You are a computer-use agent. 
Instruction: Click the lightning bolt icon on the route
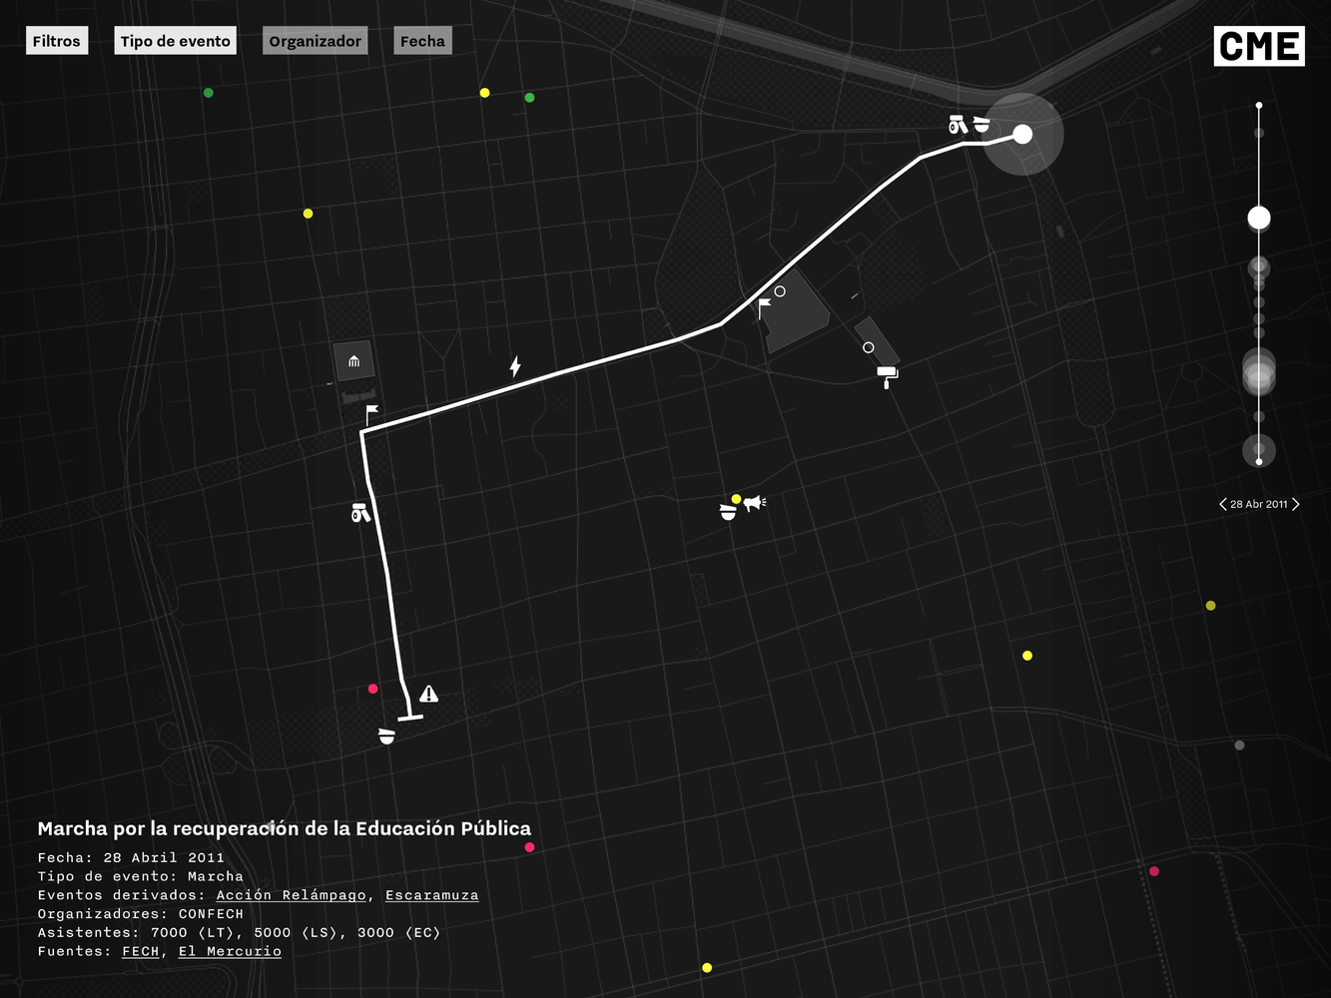[x=515, y=366]
